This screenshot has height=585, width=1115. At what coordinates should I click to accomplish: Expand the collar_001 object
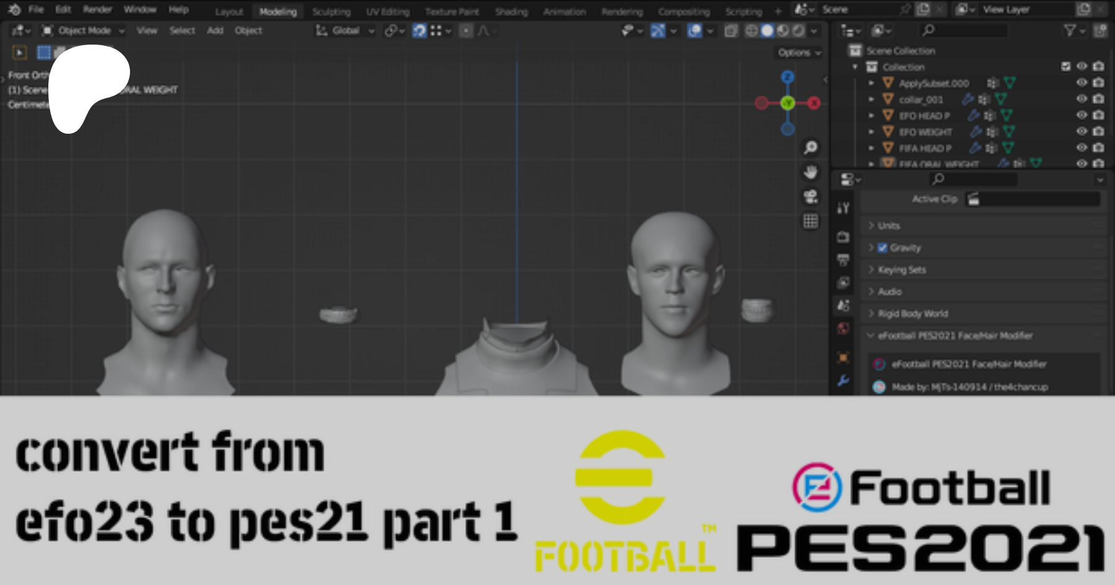pos(871,99)
